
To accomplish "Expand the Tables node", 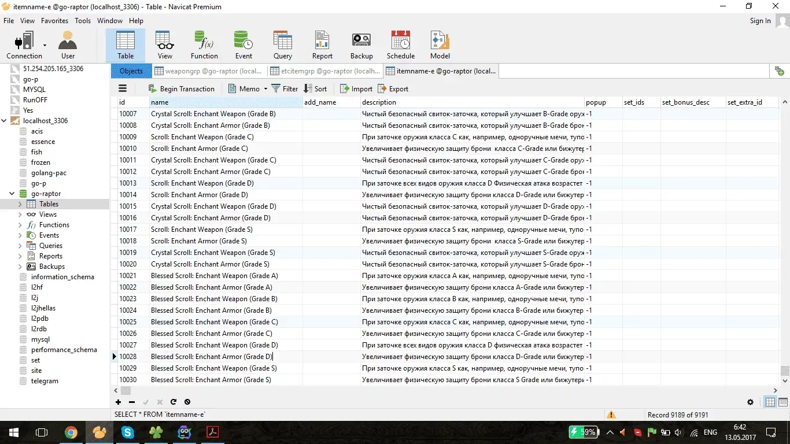I will [20, 204].
